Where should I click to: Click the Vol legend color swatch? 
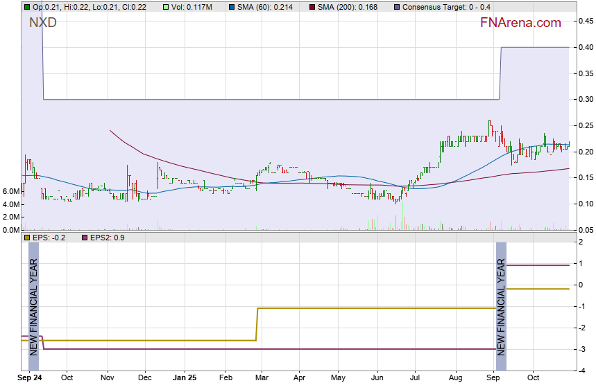pyautogui.click(x=165, y=7)
